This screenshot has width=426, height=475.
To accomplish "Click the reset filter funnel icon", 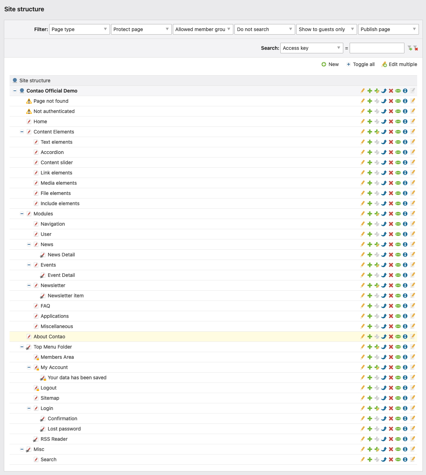I will click(416, 48).
